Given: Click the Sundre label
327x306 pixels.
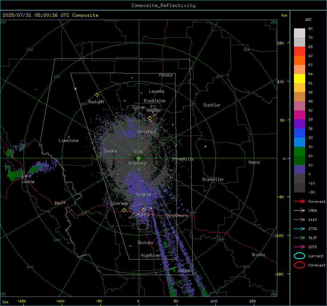Looking at the screenshot, I should point(110,151).
